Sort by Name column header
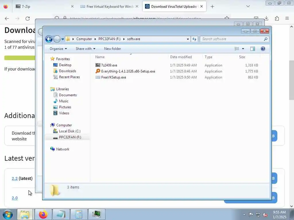Viewport: 294px width, 220px height. pyautogui.click(x=131, y=57)
